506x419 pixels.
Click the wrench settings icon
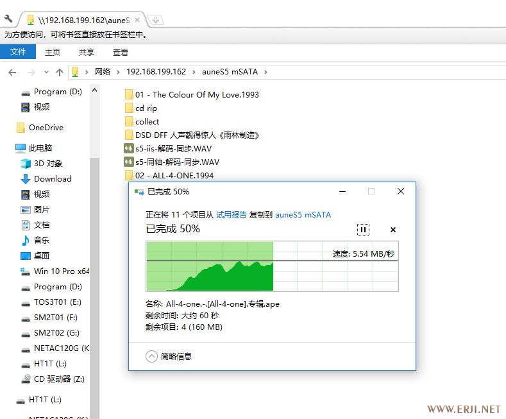[x=8, y=19]
